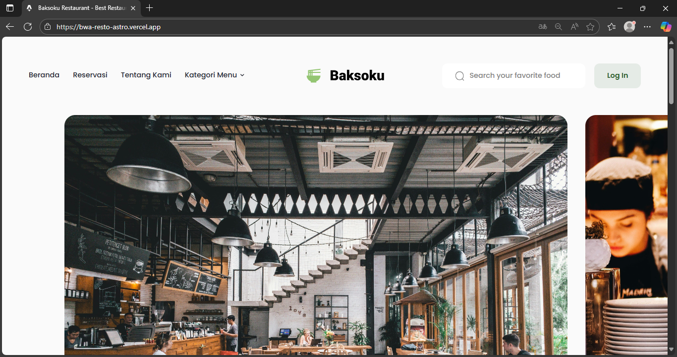Open Settings and more ellipsis menu
The width and height of the screenshot is (677, 357).
[x=647, y=27]
